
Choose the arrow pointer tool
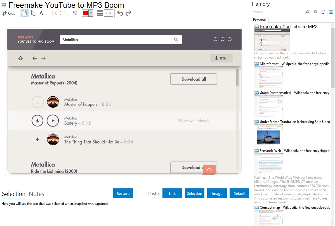pyautogui.click(x=33, y=13)
